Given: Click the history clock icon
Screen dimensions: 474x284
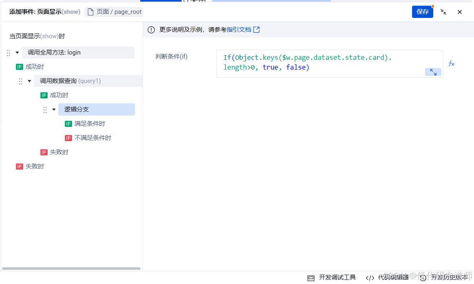Looking at the screenshot, I should point(423,277).
